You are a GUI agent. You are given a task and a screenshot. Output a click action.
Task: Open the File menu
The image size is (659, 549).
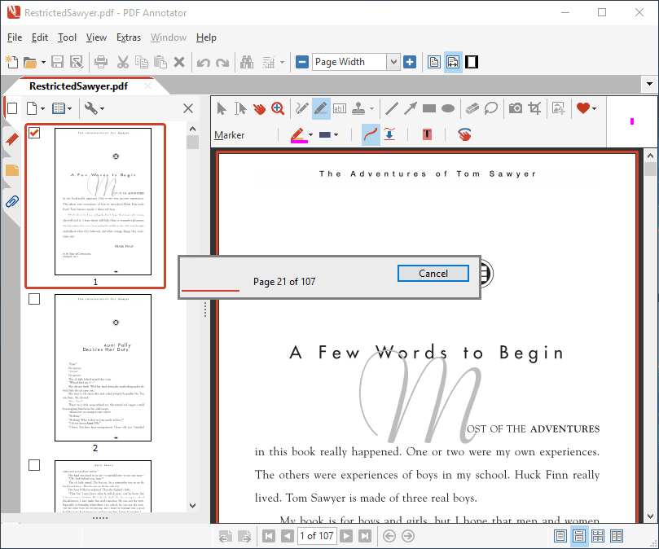[15, 37]
